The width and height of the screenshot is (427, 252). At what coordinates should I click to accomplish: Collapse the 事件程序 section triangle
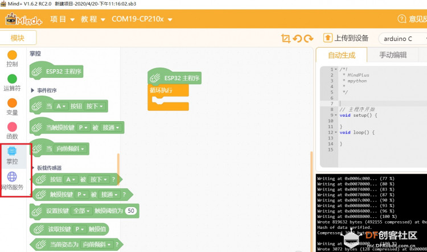tap(32, 90)
